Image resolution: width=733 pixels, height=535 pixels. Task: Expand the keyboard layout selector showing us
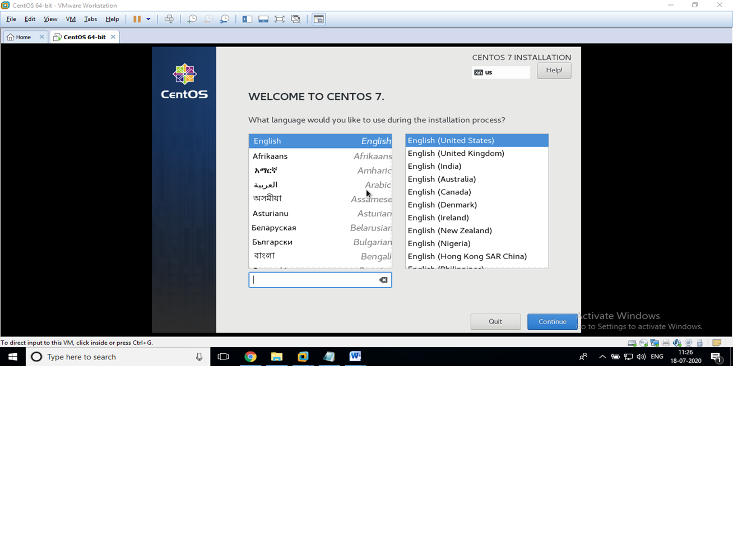pos(500,72)
